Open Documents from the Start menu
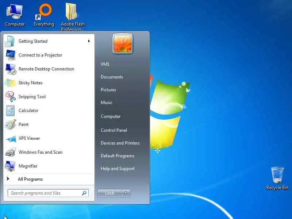The height and width of the screenshot is (219, 292). pyautogui.click(x=112, y=77)
